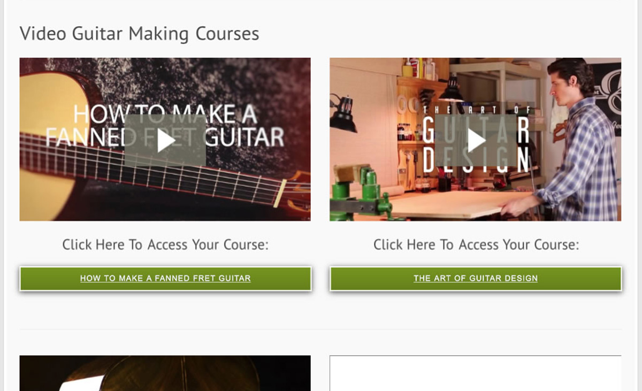
Task: Open the HOW TO MAKE A FANNED FRET GUITAR button
Action: 165,279
